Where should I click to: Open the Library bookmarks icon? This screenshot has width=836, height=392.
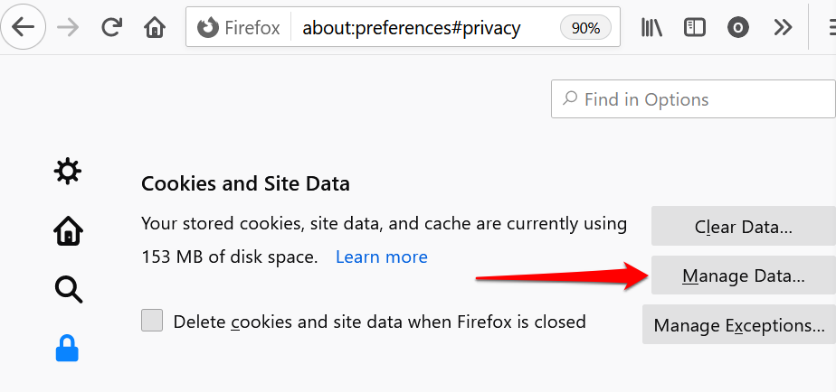click(x=651, y=28)
